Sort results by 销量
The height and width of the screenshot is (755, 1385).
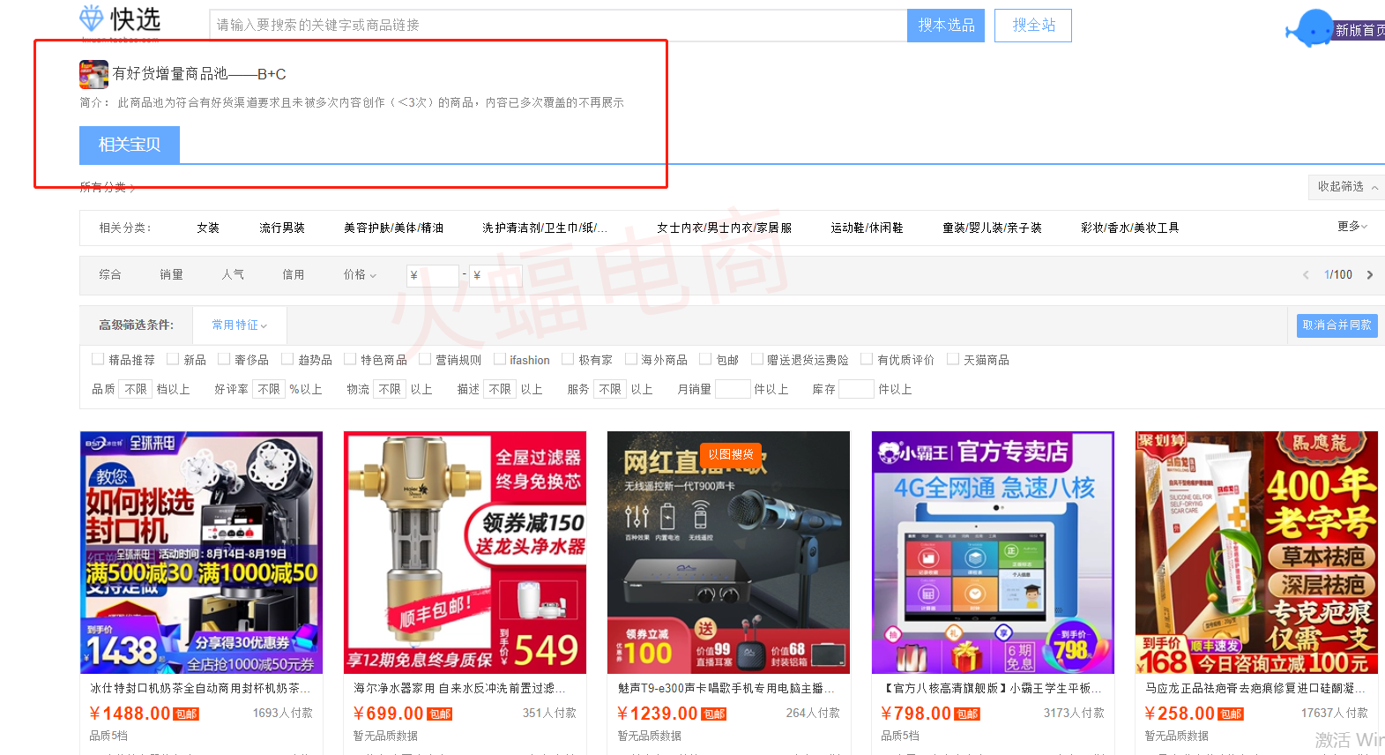[x=171, y=275]
